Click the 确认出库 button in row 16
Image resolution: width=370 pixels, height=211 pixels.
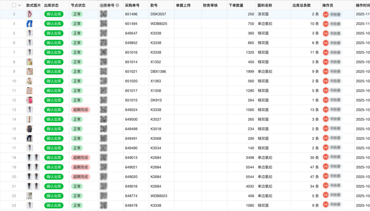pyautogui.click(x=54, y=138)
